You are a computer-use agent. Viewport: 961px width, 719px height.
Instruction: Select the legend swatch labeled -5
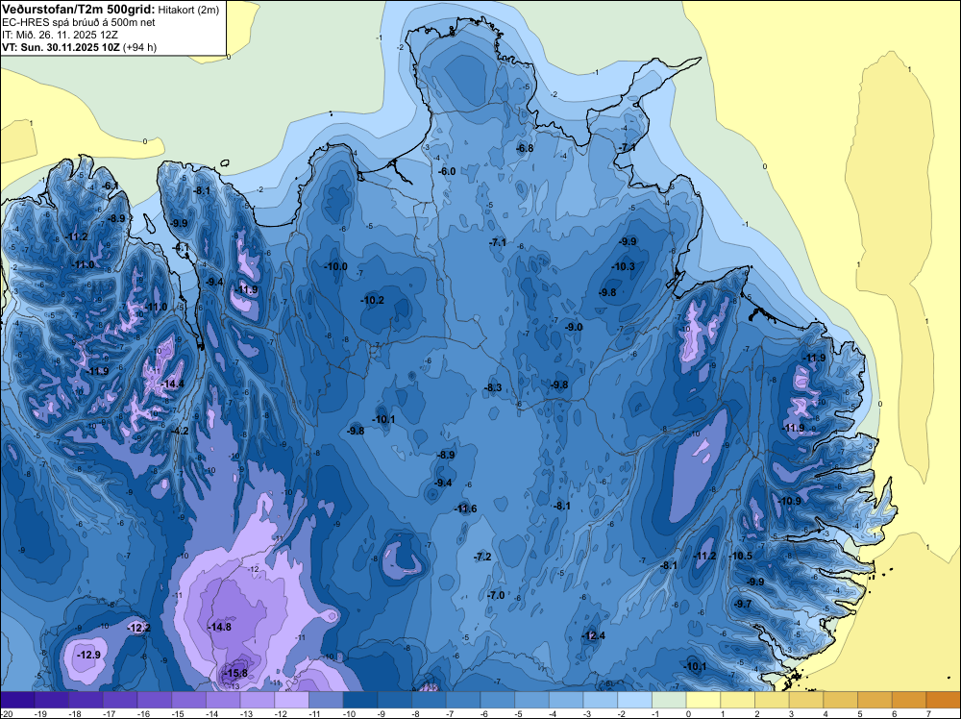tap(532, 700)
